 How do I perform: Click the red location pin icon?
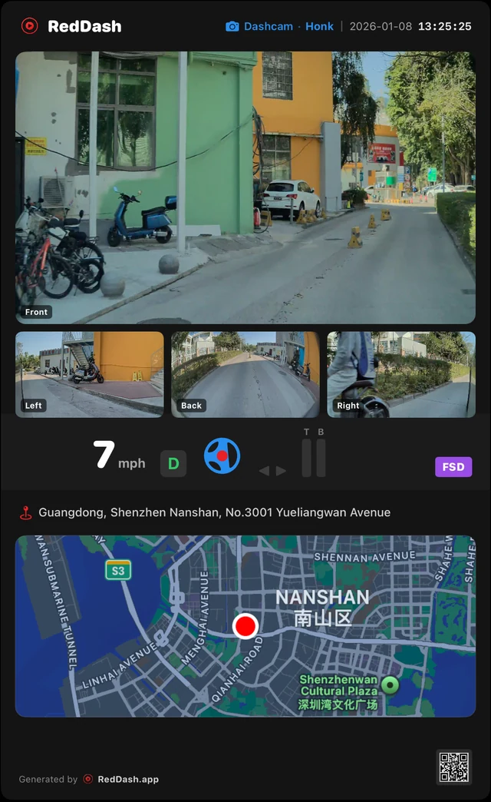click(x=25, y=512)
